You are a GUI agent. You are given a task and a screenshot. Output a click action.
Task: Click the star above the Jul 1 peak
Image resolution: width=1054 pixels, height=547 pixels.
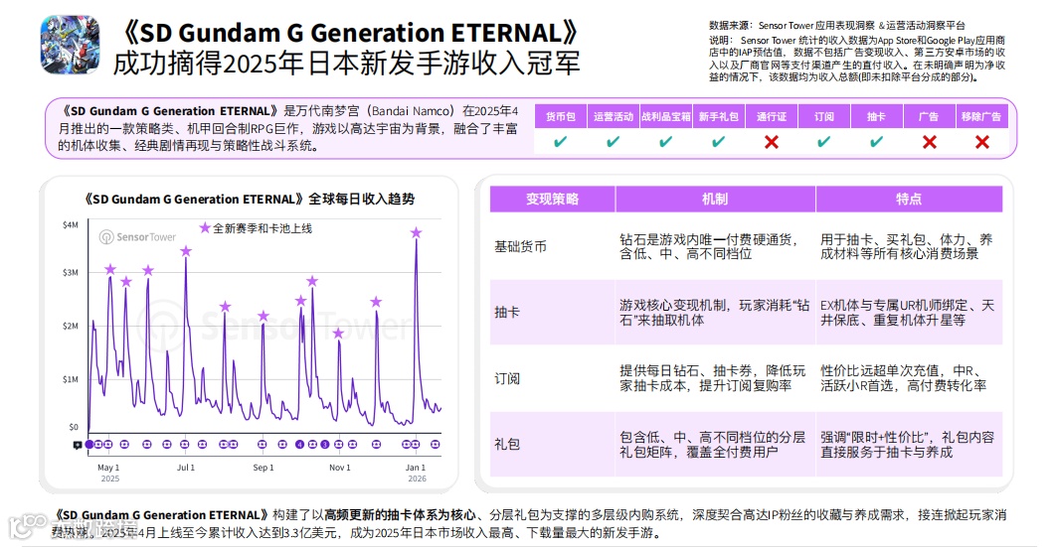click(x=186, y=251)
